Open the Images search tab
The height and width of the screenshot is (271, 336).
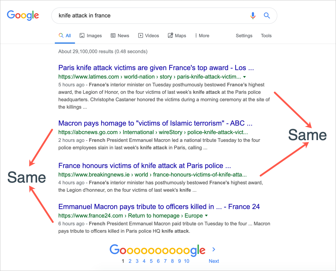pos(90,36)
